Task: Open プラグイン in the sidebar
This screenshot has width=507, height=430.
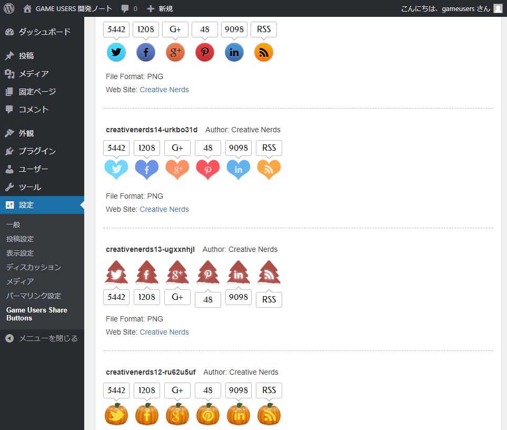Action: click(x=42, y=151)
